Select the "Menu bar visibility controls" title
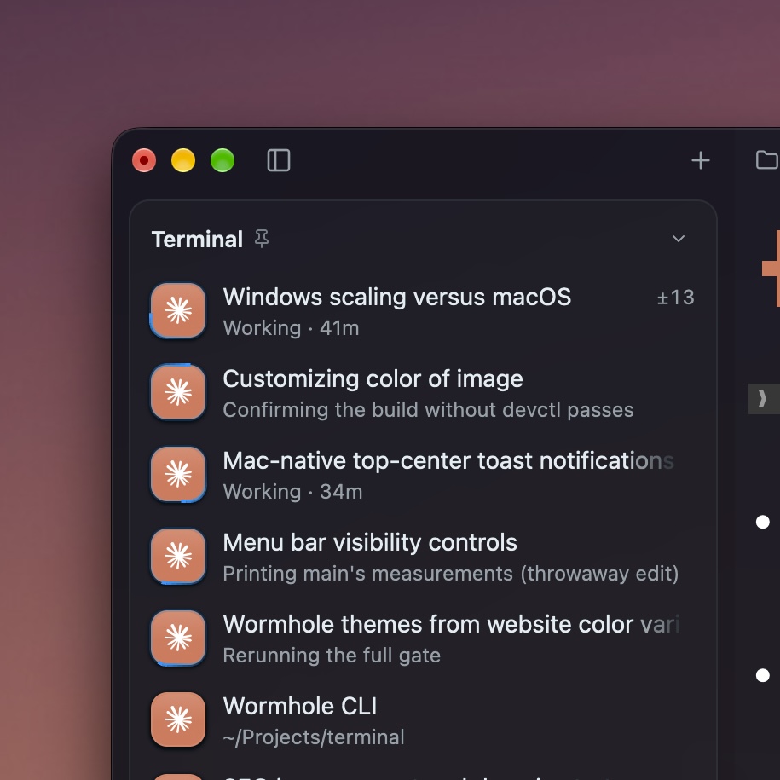Screen dimensions: 780x780 pyautogui.click(x=370, y=543)
